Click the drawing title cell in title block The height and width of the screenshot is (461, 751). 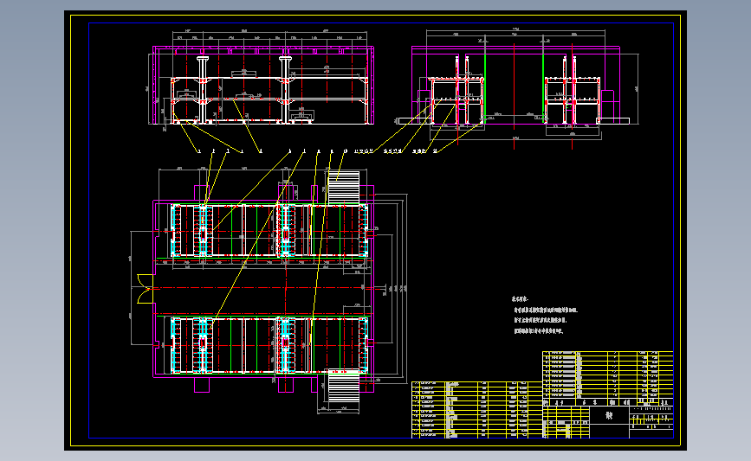tap(609, 415)
